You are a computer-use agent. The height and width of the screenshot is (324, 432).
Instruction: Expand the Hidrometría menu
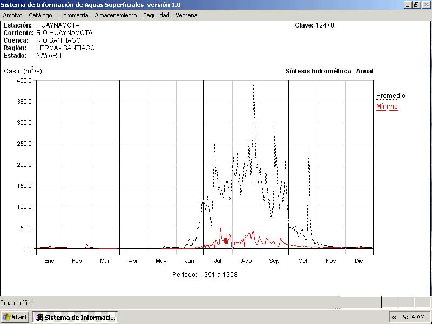click(73, 15)
